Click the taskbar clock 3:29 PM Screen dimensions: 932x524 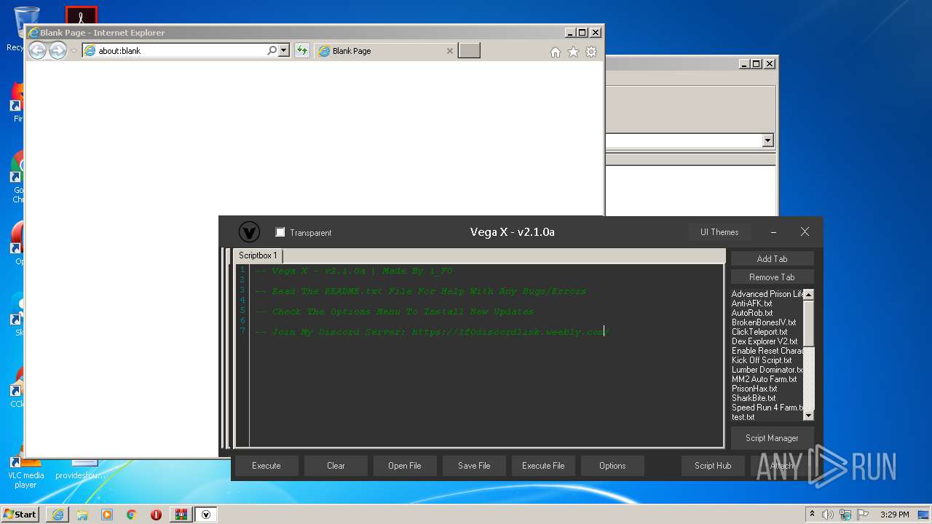click(x=894, y=514)
